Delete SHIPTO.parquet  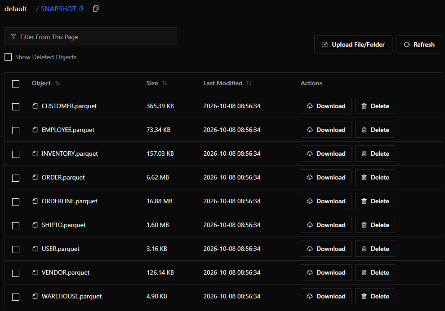(375, 225)
